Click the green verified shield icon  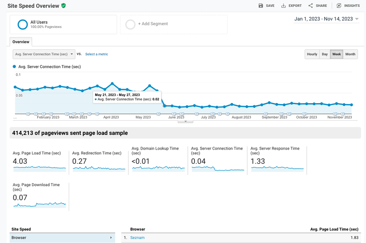tap(63, 6)
